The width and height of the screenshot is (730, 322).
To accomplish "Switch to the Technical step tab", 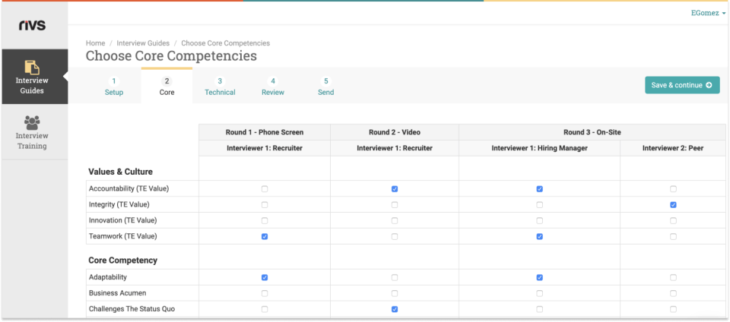I will tap(220, 87).
